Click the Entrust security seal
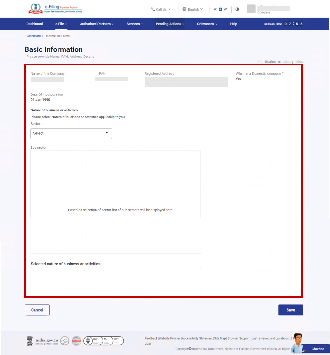 pyautogui.click(x=76, y=341)
